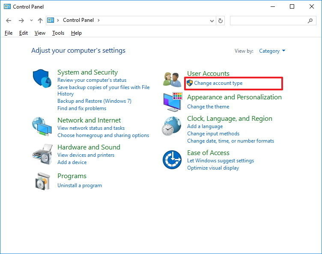
Task: Open the Clock, Language, and Region icon
Action: (x=172, y=126)
